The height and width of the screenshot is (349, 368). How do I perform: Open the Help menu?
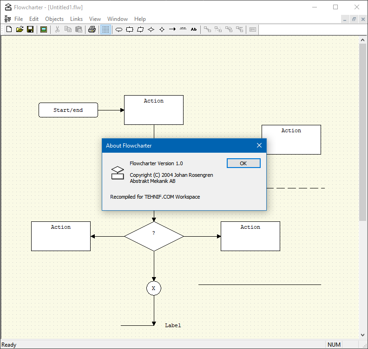coord(140,19)
